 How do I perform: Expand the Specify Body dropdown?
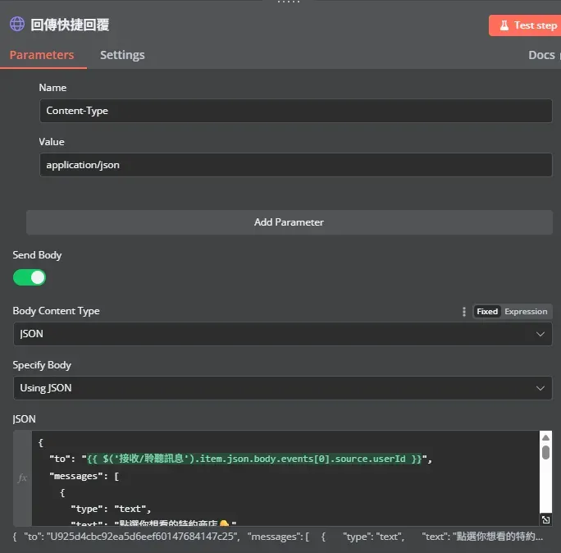point(282,388)
